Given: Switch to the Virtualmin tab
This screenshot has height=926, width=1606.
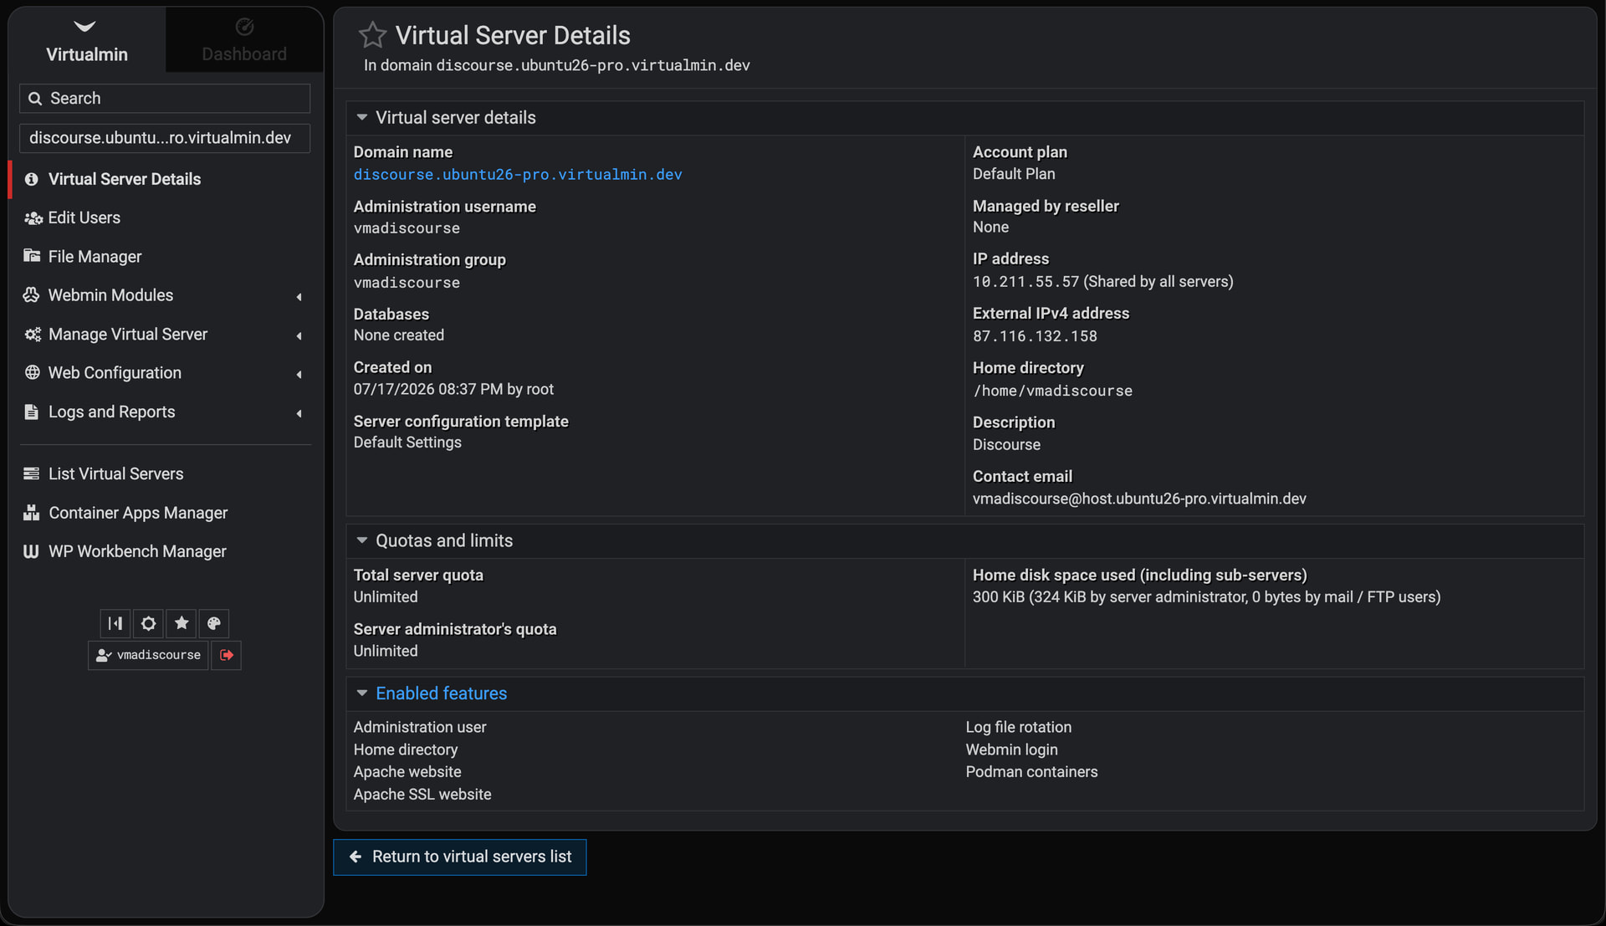Looking at the screenshot, I should click(87, 40).
